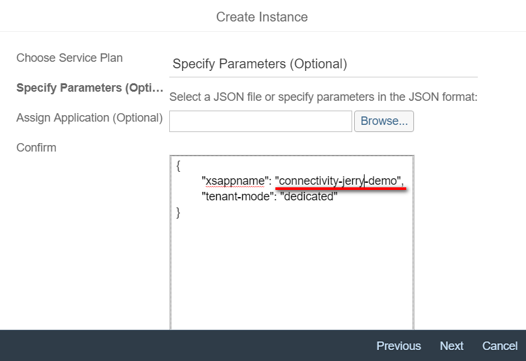Cancel the Create Instance dialog
526x361 pixels.
coord(499,346)
